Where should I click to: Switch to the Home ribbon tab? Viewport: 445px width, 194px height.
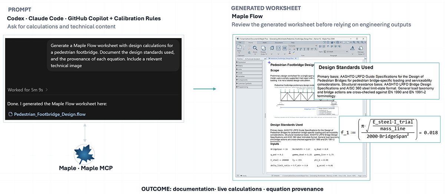(251, 42)
